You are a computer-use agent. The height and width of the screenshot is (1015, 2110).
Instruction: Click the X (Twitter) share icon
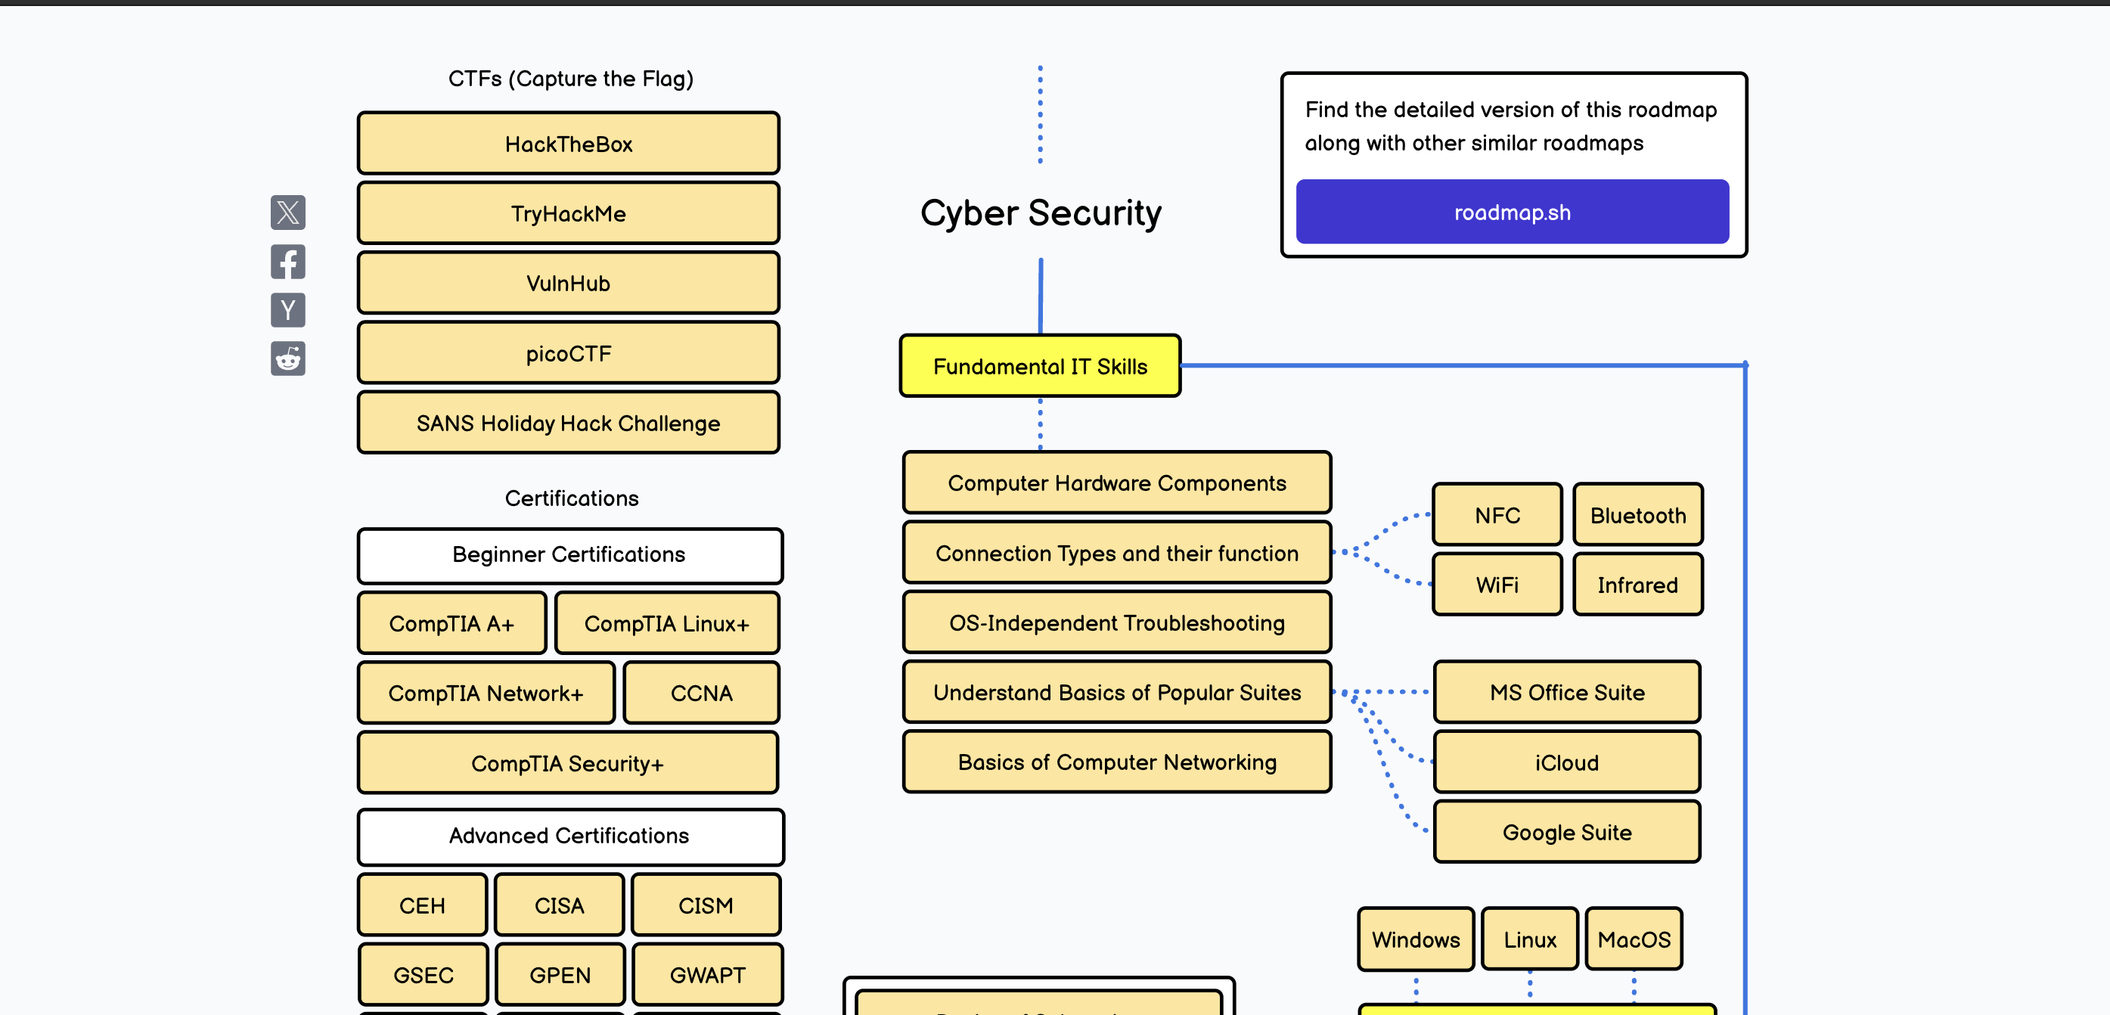coord(288,211)
